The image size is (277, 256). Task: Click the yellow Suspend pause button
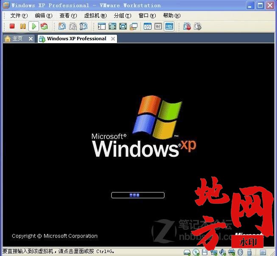click(x=23, y=26)
